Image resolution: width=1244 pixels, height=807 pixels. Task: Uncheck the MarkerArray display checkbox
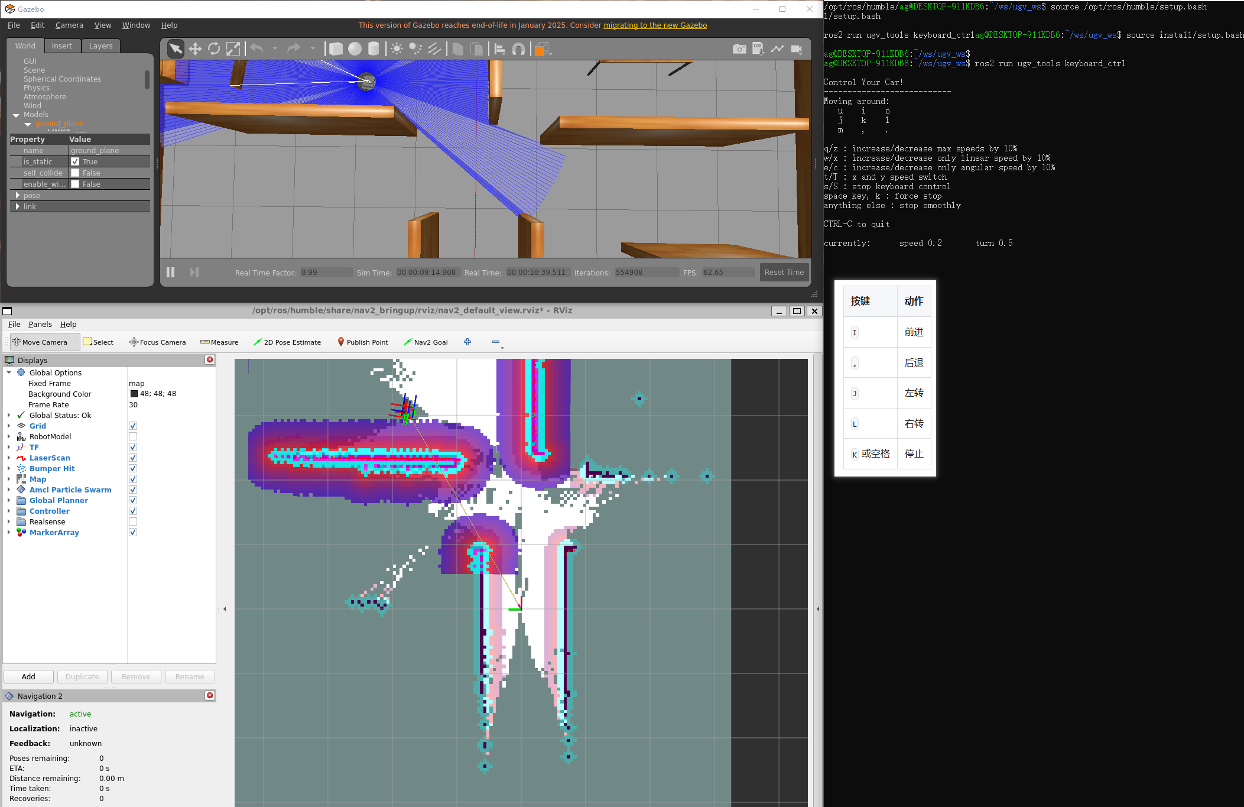click(133, 532)
